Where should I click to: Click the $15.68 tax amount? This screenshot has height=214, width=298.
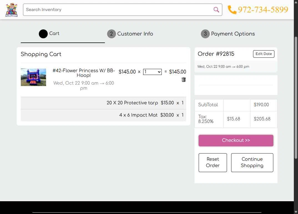coord(234,119)
